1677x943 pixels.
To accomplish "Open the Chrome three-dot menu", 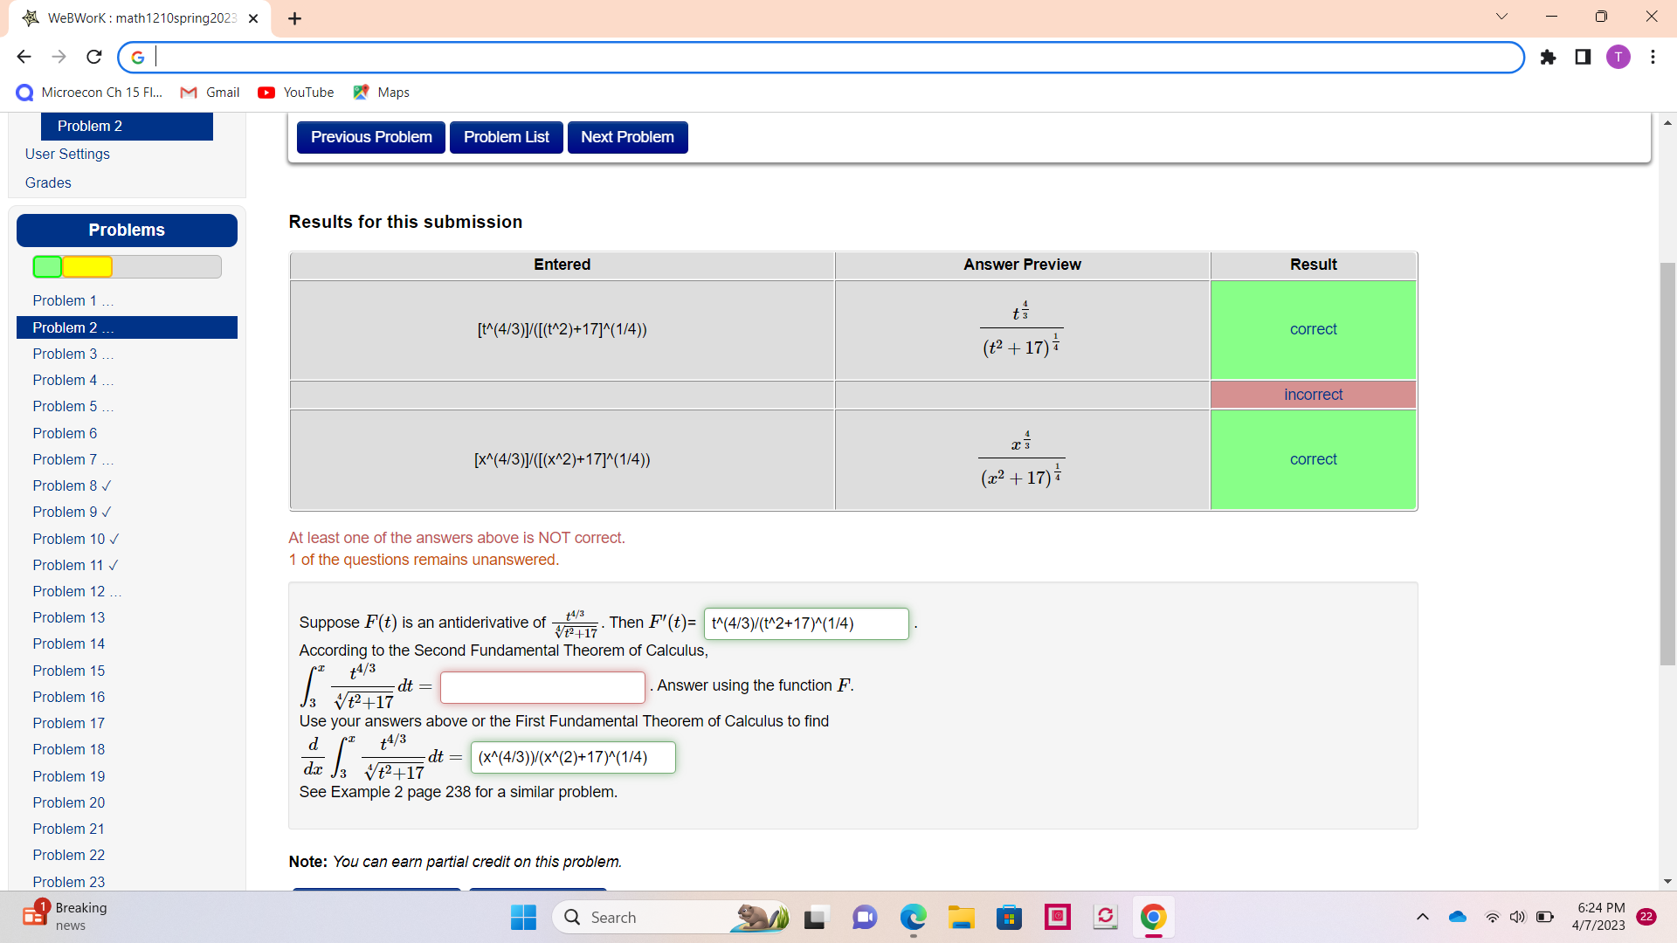I will pos(1653,57).
